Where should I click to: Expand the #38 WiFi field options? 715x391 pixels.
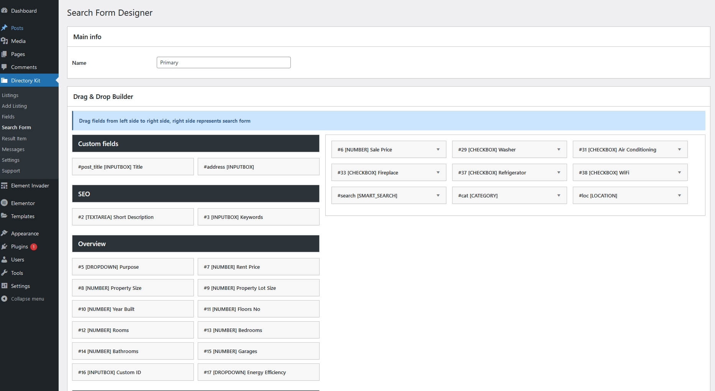(x=680, y=172)
